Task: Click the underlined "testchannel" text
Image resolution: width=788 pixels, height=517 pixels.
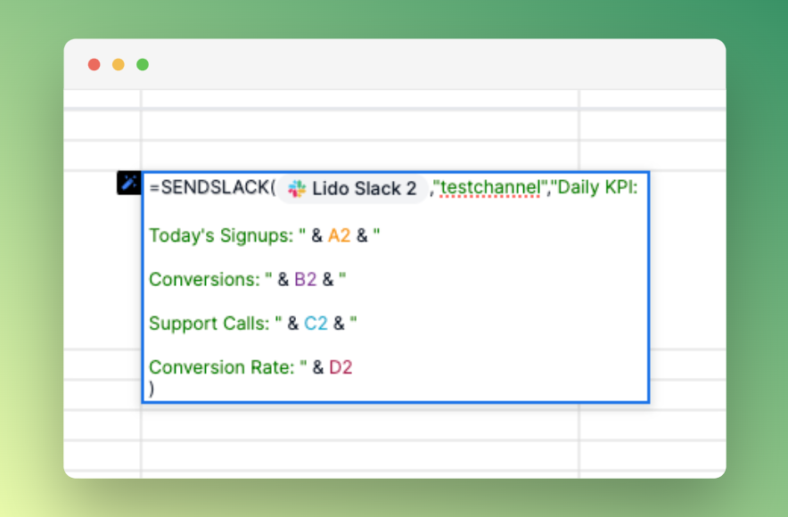Action: click(x=489, y=188)
